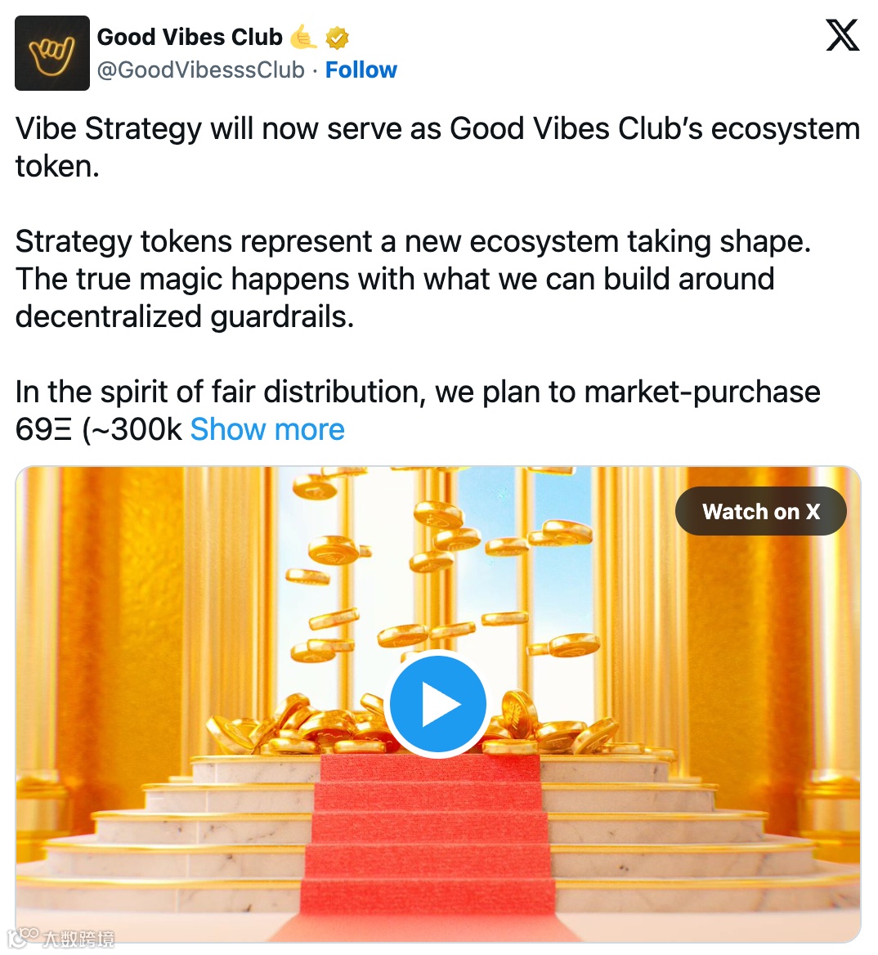Play the video with blue play button
Viewport: 878px width, 955px height.
438,703
